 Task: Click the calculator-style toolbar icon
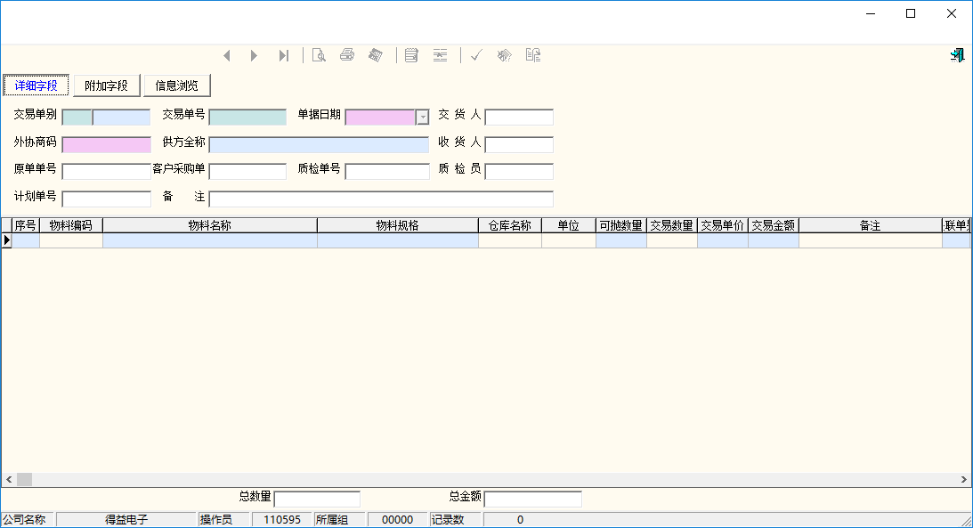tap(376, 55)
